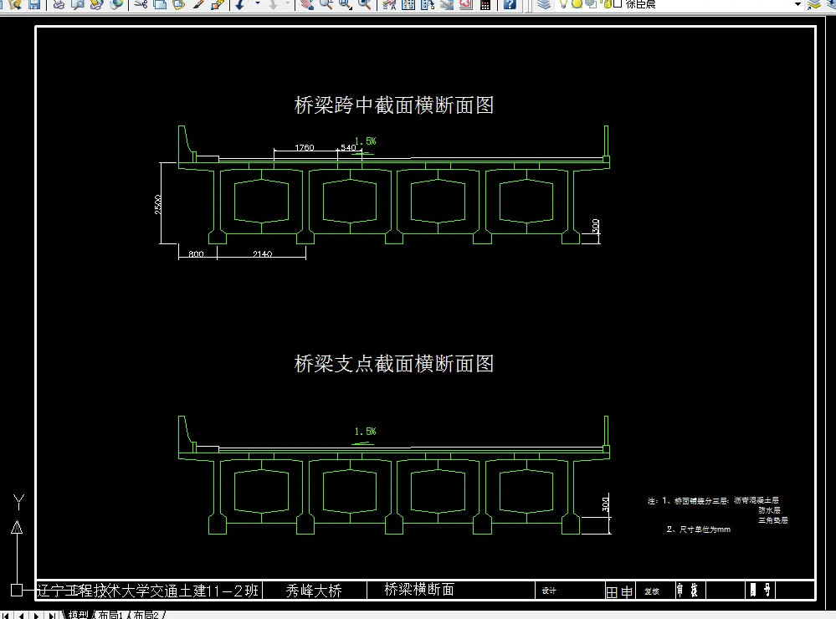This screenshot has height=619, width=836.
Task: Open the Tool Palettes window icon
Action: click(x=428, y=4)
